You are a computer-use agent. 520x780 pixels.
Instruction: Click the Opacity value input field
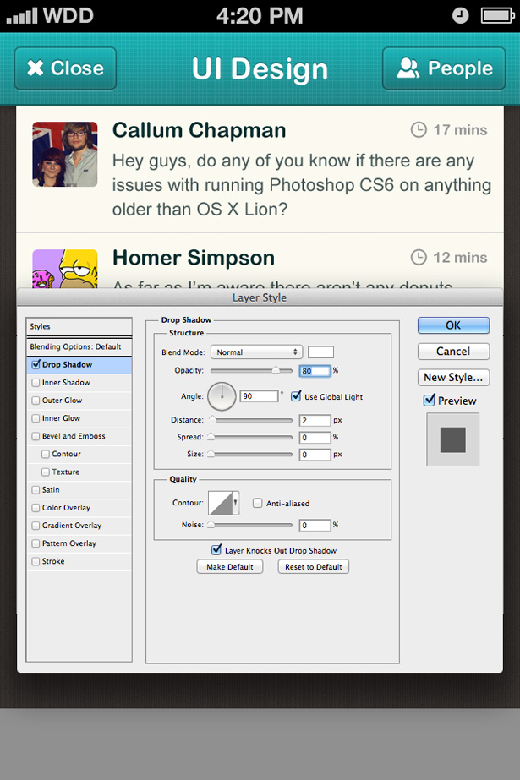[315, 370]
